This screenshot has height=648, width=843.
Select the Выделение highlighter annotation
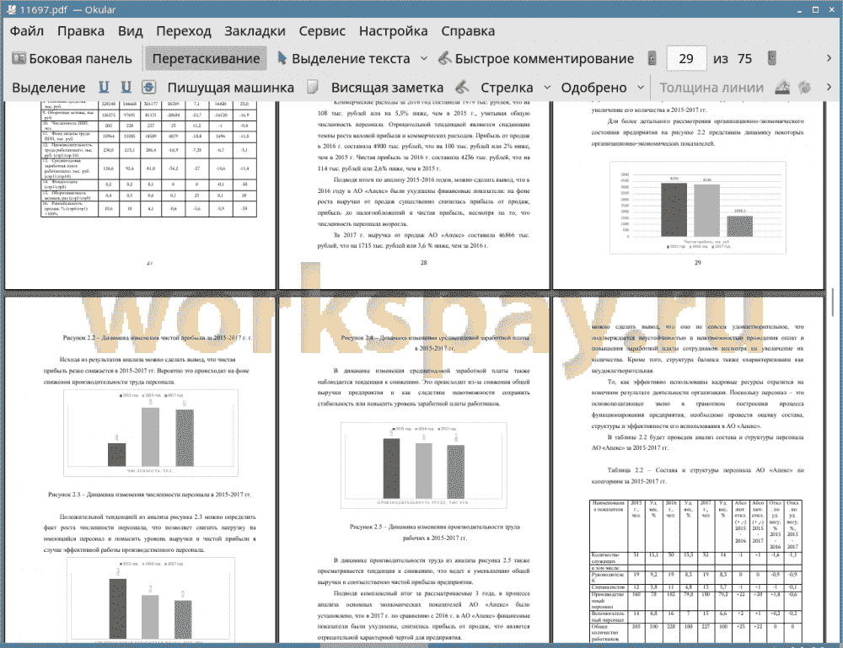tap(48, 88)
